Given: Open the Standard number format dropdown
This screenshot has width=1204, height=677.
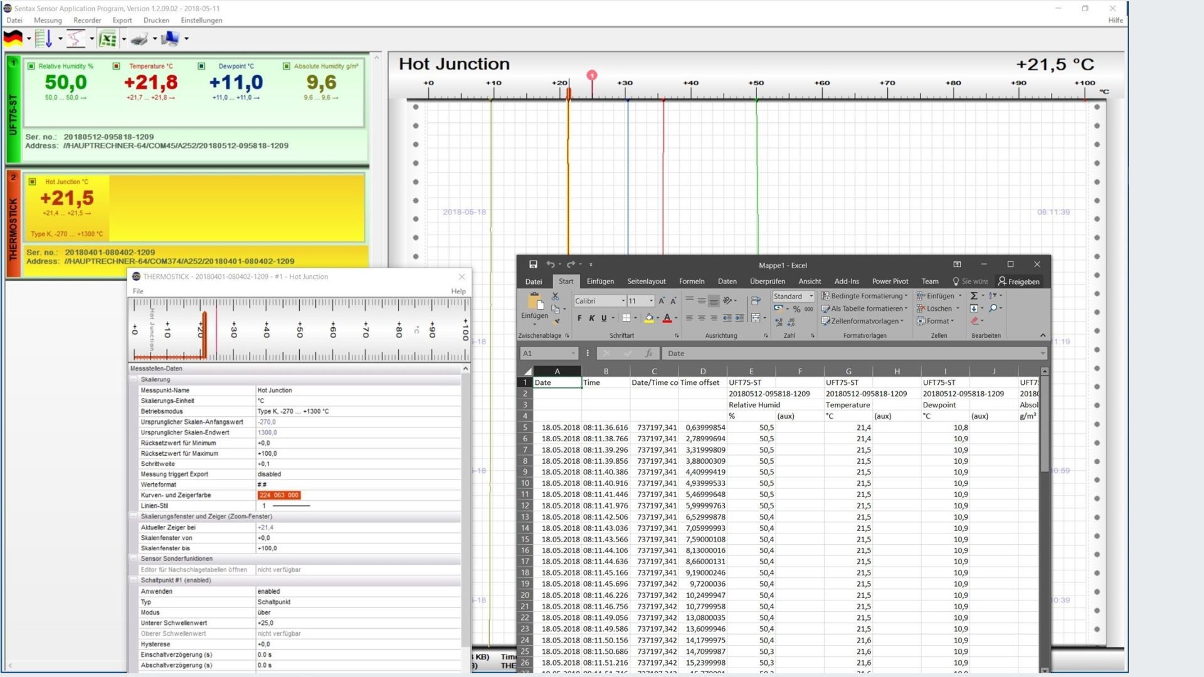Looking at the screenshot, I should point(811,297).
